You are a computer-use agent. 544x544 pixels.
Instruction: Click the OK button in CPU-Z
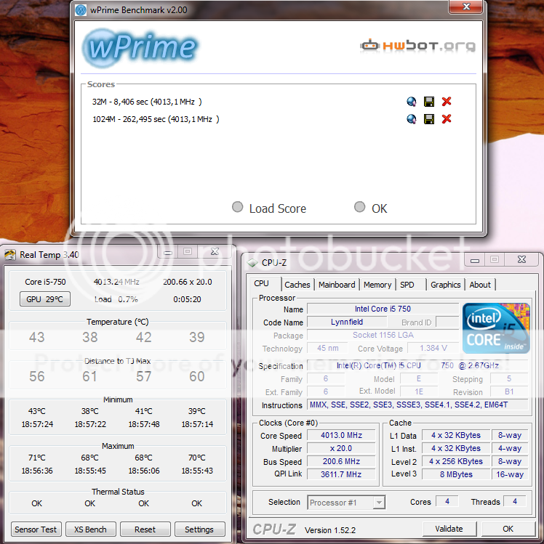click(x=508, y=529)
